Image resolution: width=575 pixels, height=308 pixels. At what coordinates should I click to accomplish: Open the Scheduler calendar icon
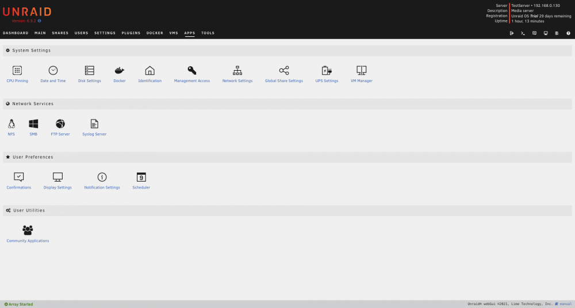141,177
